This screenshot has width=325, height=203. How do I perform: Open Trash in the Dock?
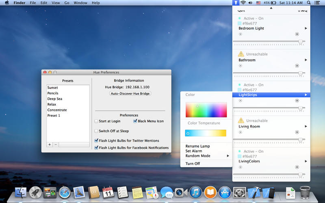point(305,192)
